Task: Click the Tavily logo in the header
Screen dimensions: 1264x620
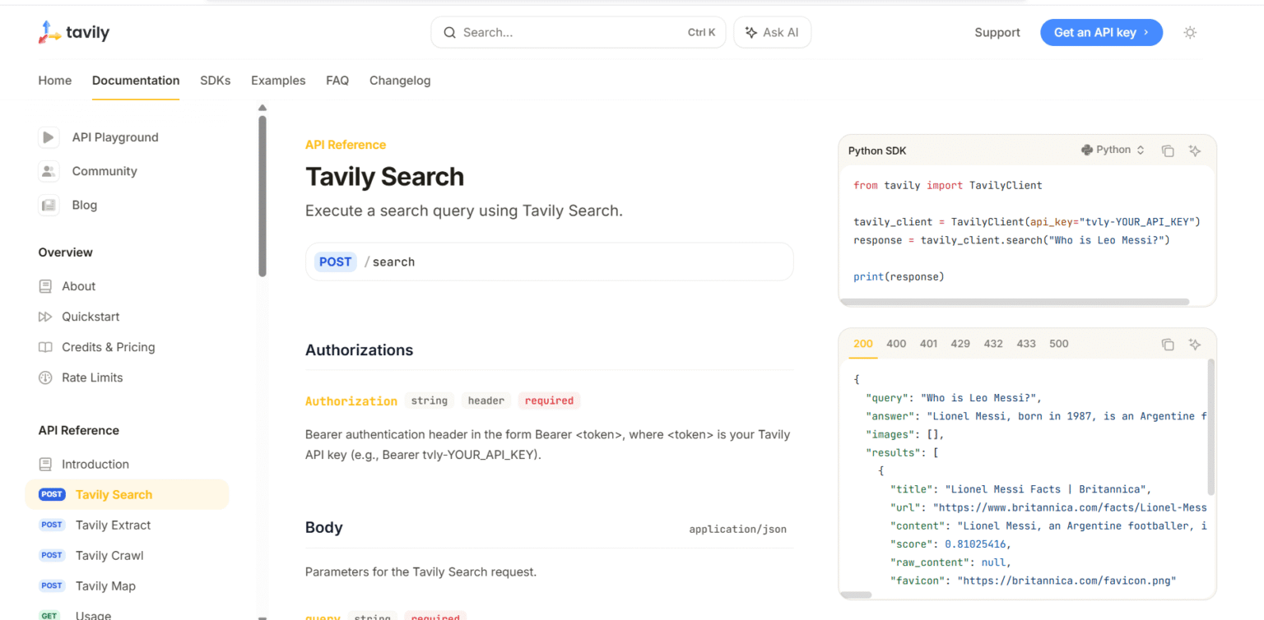Action: 73,32
